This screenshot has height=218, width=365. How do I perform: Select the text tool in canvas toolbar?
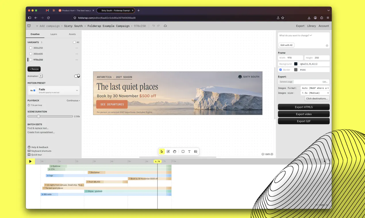(x=189, y=151)
